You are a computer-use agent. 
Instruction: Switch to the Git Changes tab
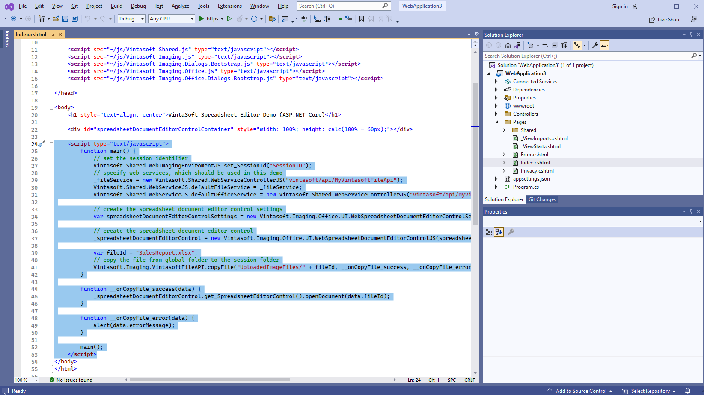542,199
